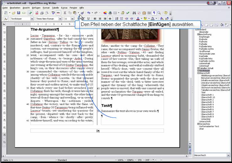Viewport: 232px width, 163px height.
Task: Click the Undo arrow icon
Action: (x=89, y=13)
